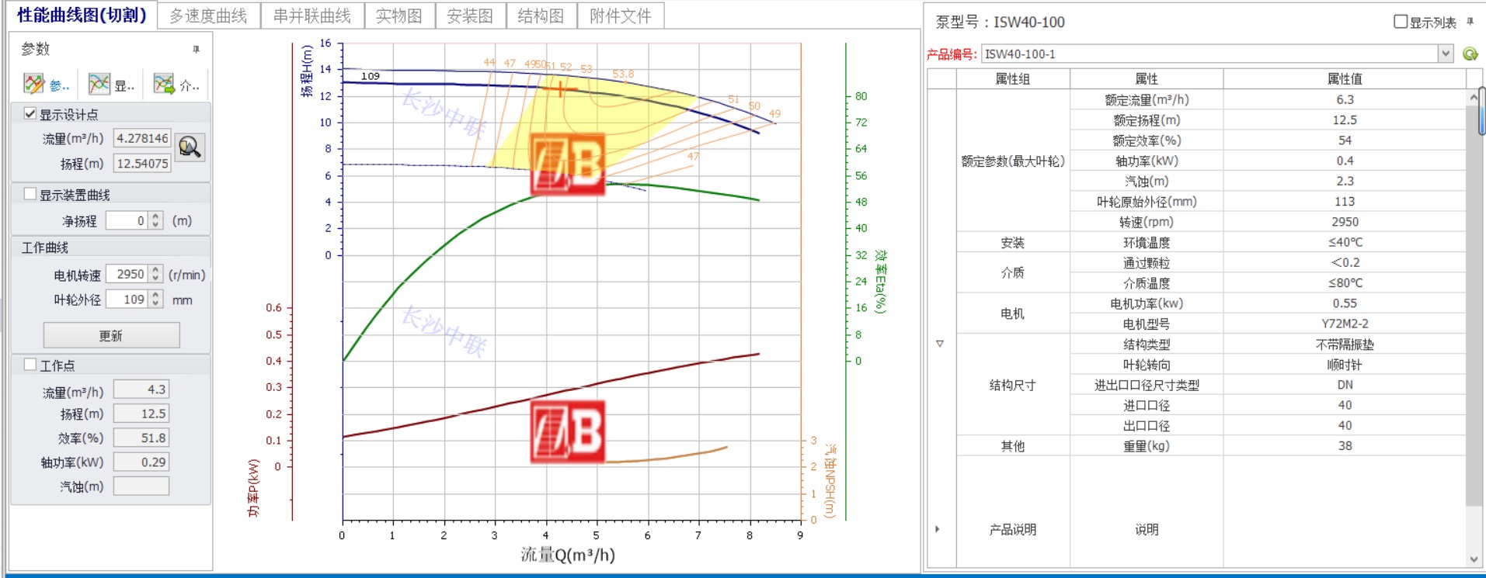Expand the 产品说明 row arrow
Viewport: 1486px width, 578px height.
(938, 529)
